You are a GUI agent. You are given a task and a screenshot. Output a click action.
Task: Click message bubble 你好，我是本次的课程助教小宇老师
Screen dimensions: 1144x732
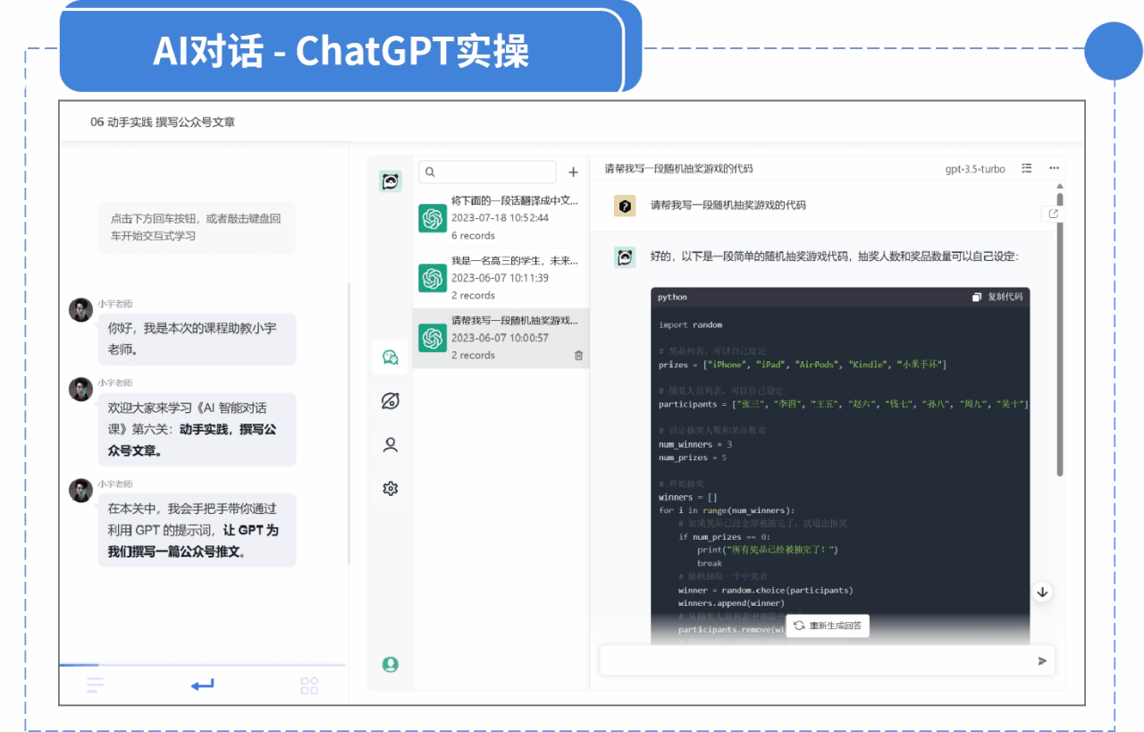pyautogui.click(x=197, y=339)
